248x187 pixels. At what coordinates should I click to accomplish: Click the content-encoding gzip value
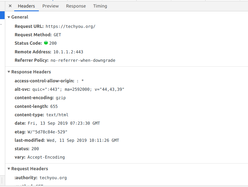coord(61,98)
